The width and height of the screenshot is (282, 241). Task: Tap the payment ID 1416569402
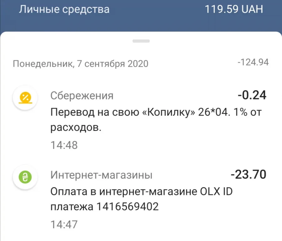[128, 207]
